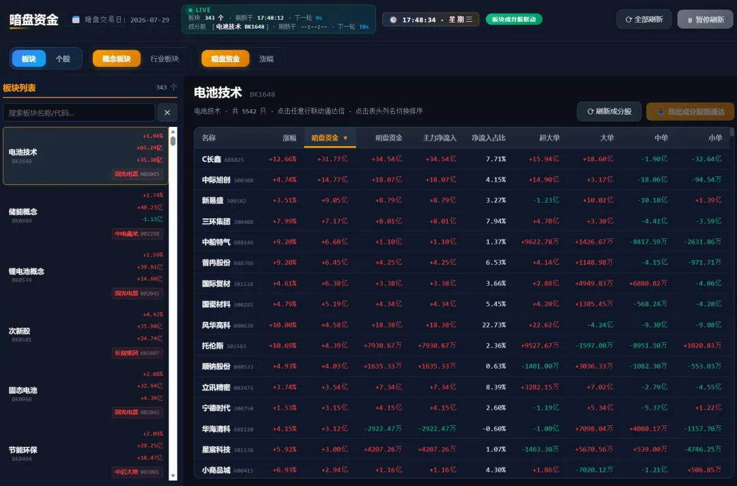Click the 国瓷材料 300285 stock row

coord(462,304)
